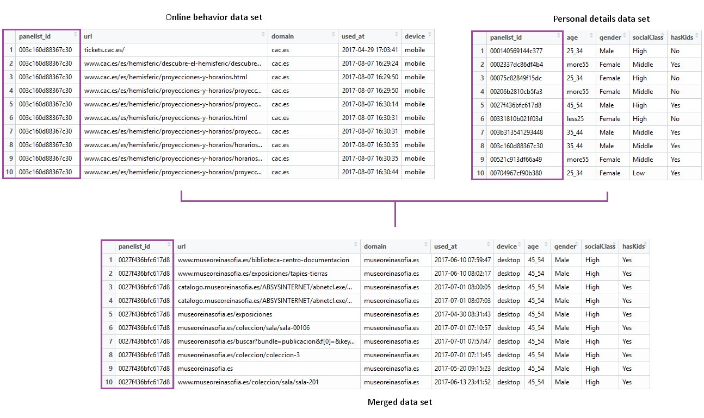The height and width of the screenshot is (418, 704).
Task: Select the less25 age cell
Action: (x=574, y=119)
